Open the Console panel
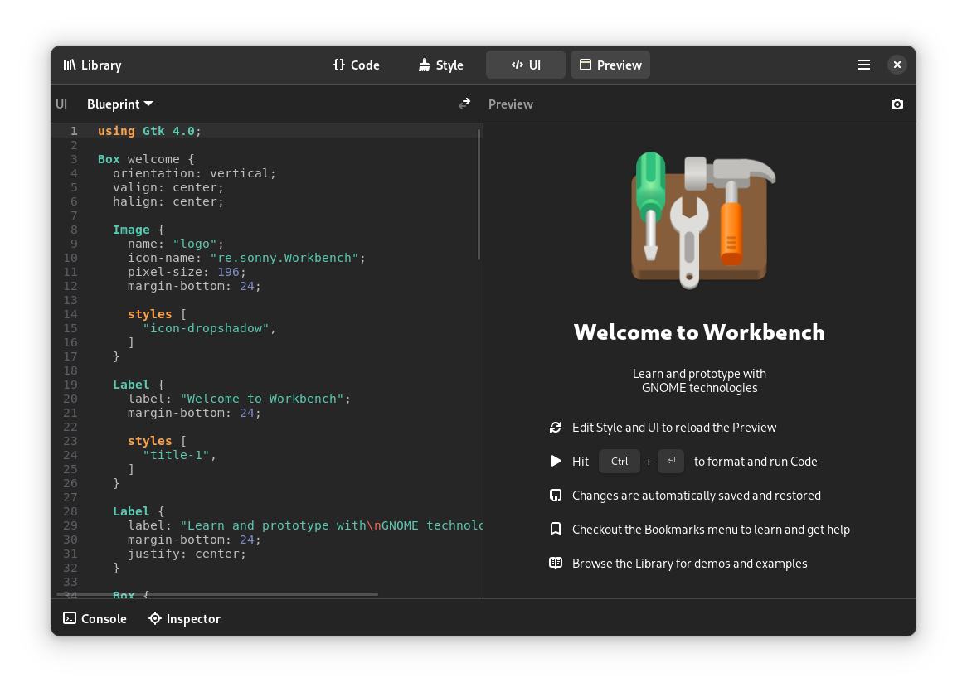Screen dimensions: 967x692 point(95,618)
